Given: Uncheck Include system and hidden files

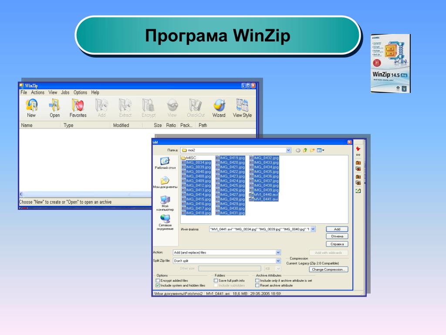Looking at the screenshot, I should (x=158, y=285).
